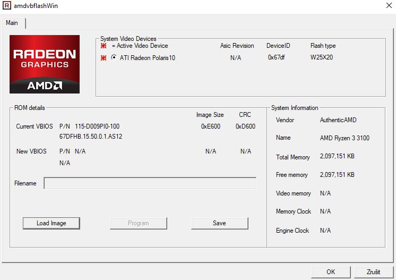Click red star beside ATI Radeon Polaris10
The height and width of the screenshot is (280, 396).
pyautogui.click(x=104, y=58)
